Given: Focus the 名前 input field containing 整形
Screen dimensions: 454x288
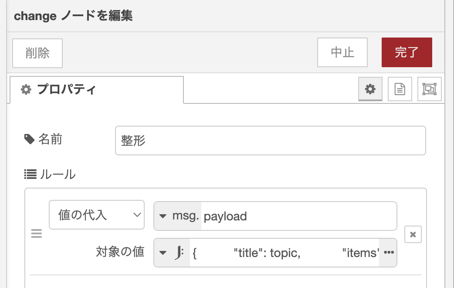Looking at the screenshot, I should (x=271, y=141).
